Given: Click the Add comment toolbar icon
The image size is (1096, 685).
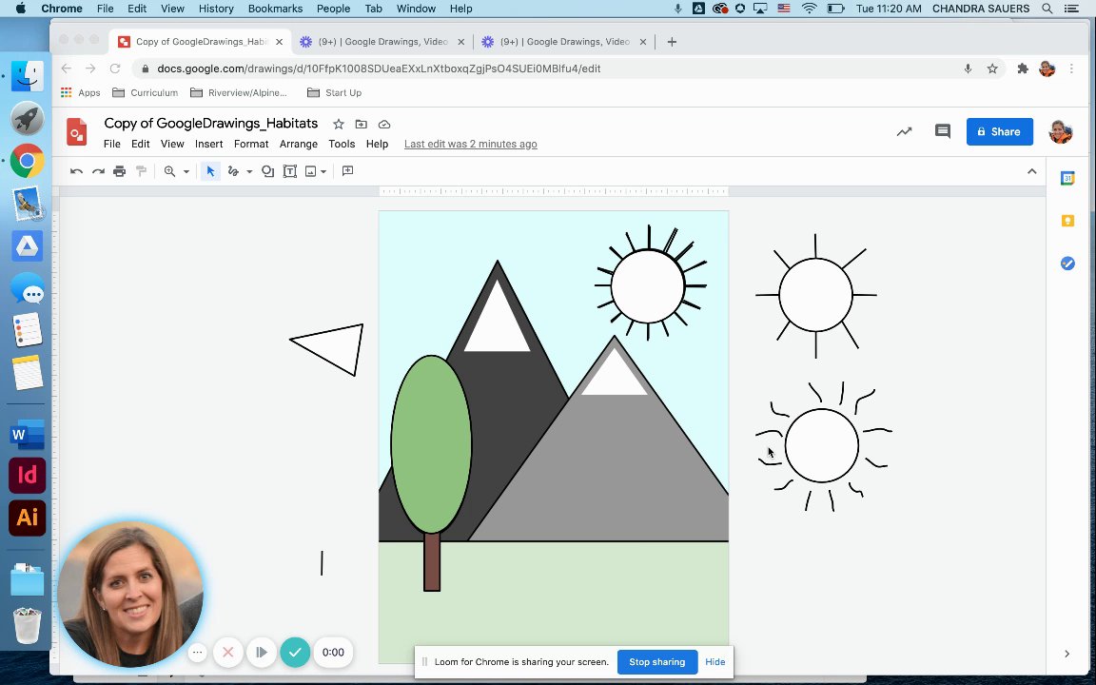Looking at the screenshot, I should [347, 170].
